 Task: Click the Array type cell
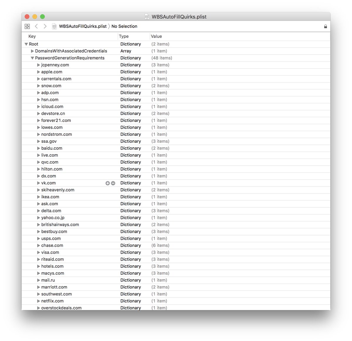pyautogui.click(x=126, y=51)
